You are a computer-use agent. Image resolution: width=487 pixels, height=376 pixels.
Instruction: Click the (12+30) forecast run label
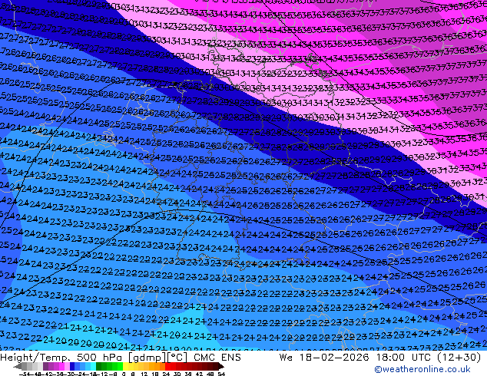pyautogui.click(x=461, y=358)
